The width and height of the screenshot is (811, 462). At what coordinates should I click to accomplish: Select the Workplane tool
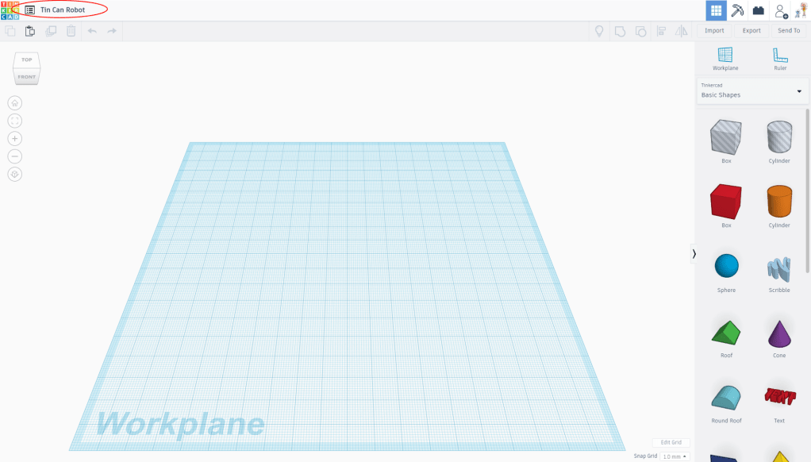tap(725, 59)
